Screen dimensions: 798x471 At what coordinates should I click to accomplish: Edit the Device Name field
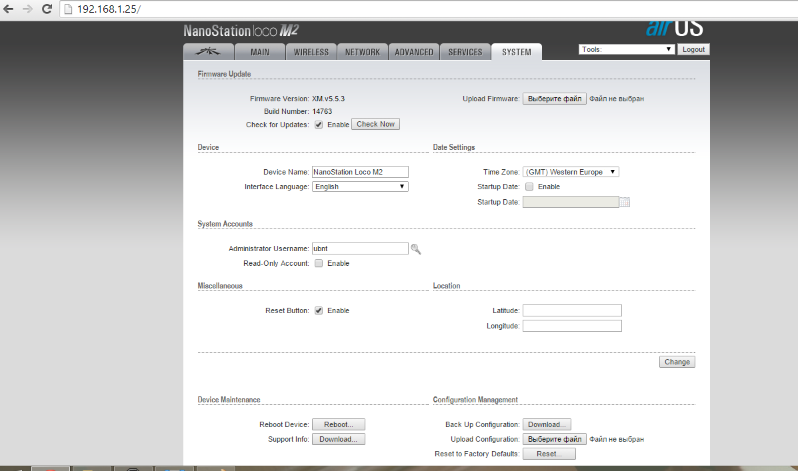click(x=360, y=172)
